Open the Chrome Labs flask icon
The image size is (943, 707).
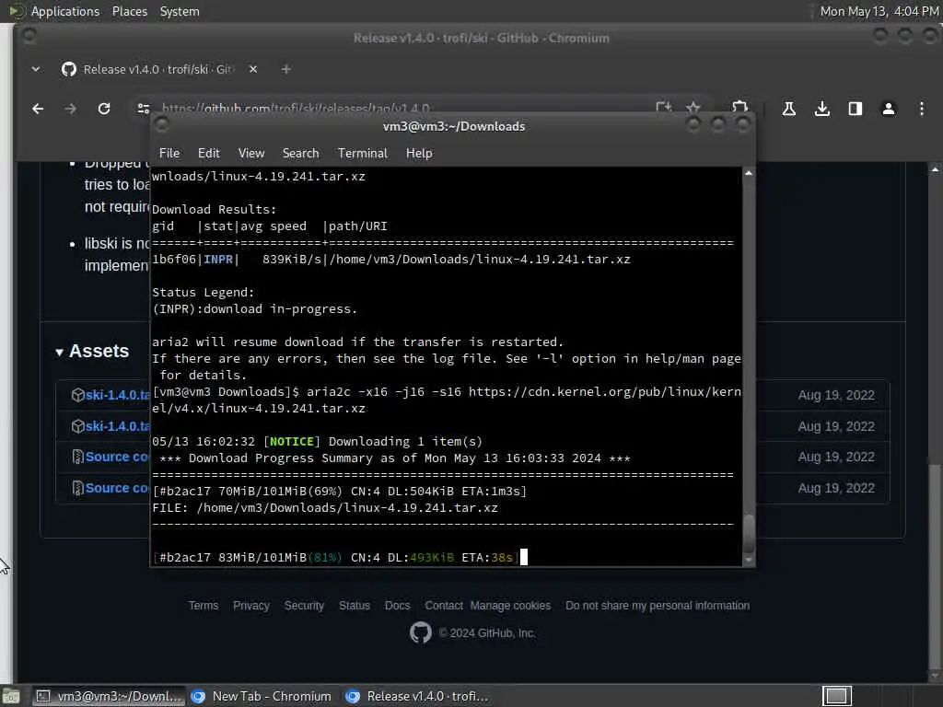tap(789, 109)
